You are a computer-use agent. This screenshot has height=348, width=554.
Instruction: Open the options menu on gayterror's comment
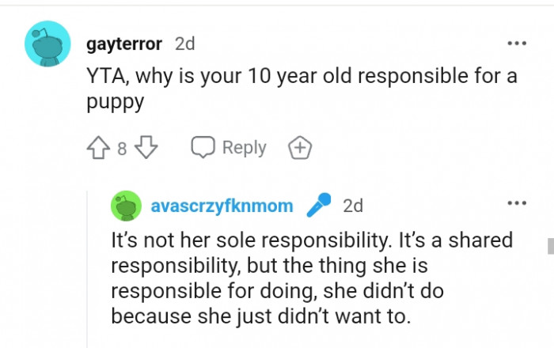[516, 43]
